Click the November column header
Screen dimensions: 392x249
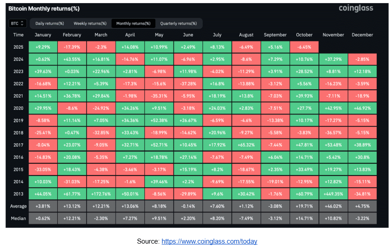click(333, 35)
